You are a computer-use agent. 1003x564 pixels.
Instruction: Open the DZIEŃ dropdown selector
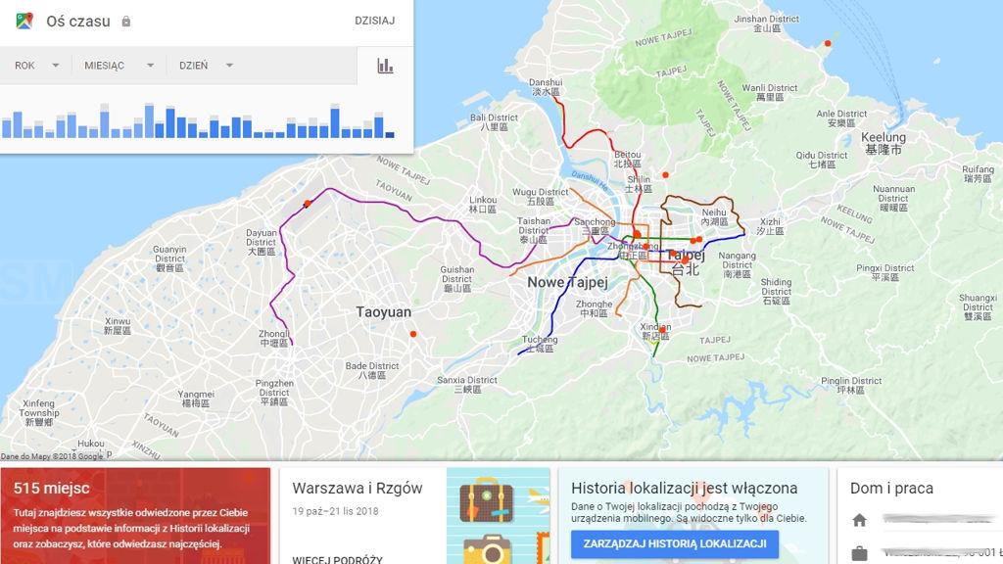(206, 66)
